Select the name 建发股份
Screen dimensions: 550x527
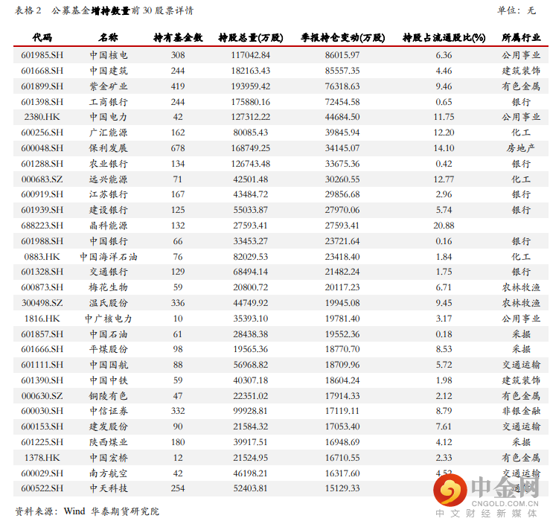tap(109, 427)
